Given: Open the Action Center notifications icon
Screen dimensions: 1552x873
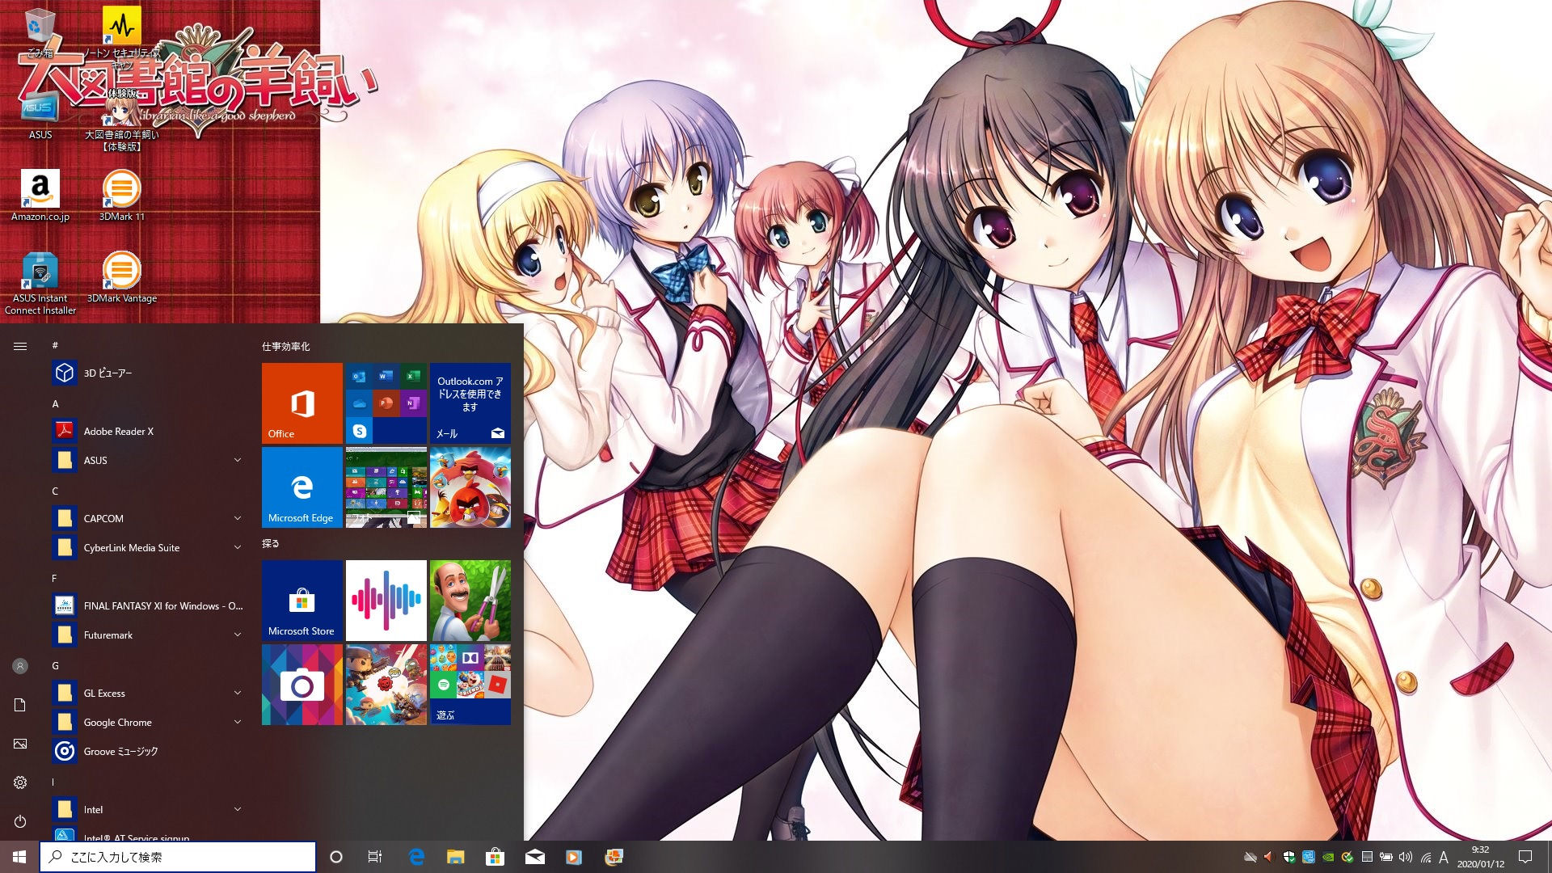Looking at the screenshot, I should (x=1525, y=857).
